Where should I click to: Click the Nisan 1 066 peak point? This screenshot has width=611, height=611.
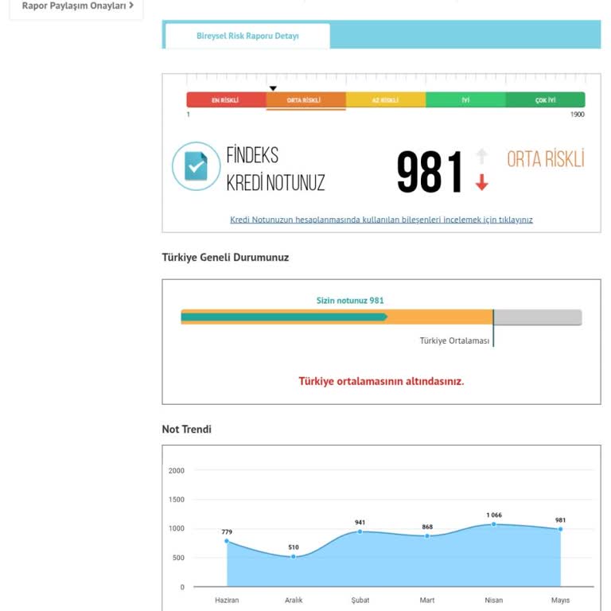pos(494,524)
